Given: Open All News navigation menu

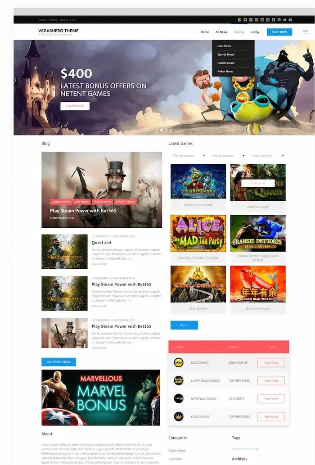Looking at the screenshot, I should (221, 32).
